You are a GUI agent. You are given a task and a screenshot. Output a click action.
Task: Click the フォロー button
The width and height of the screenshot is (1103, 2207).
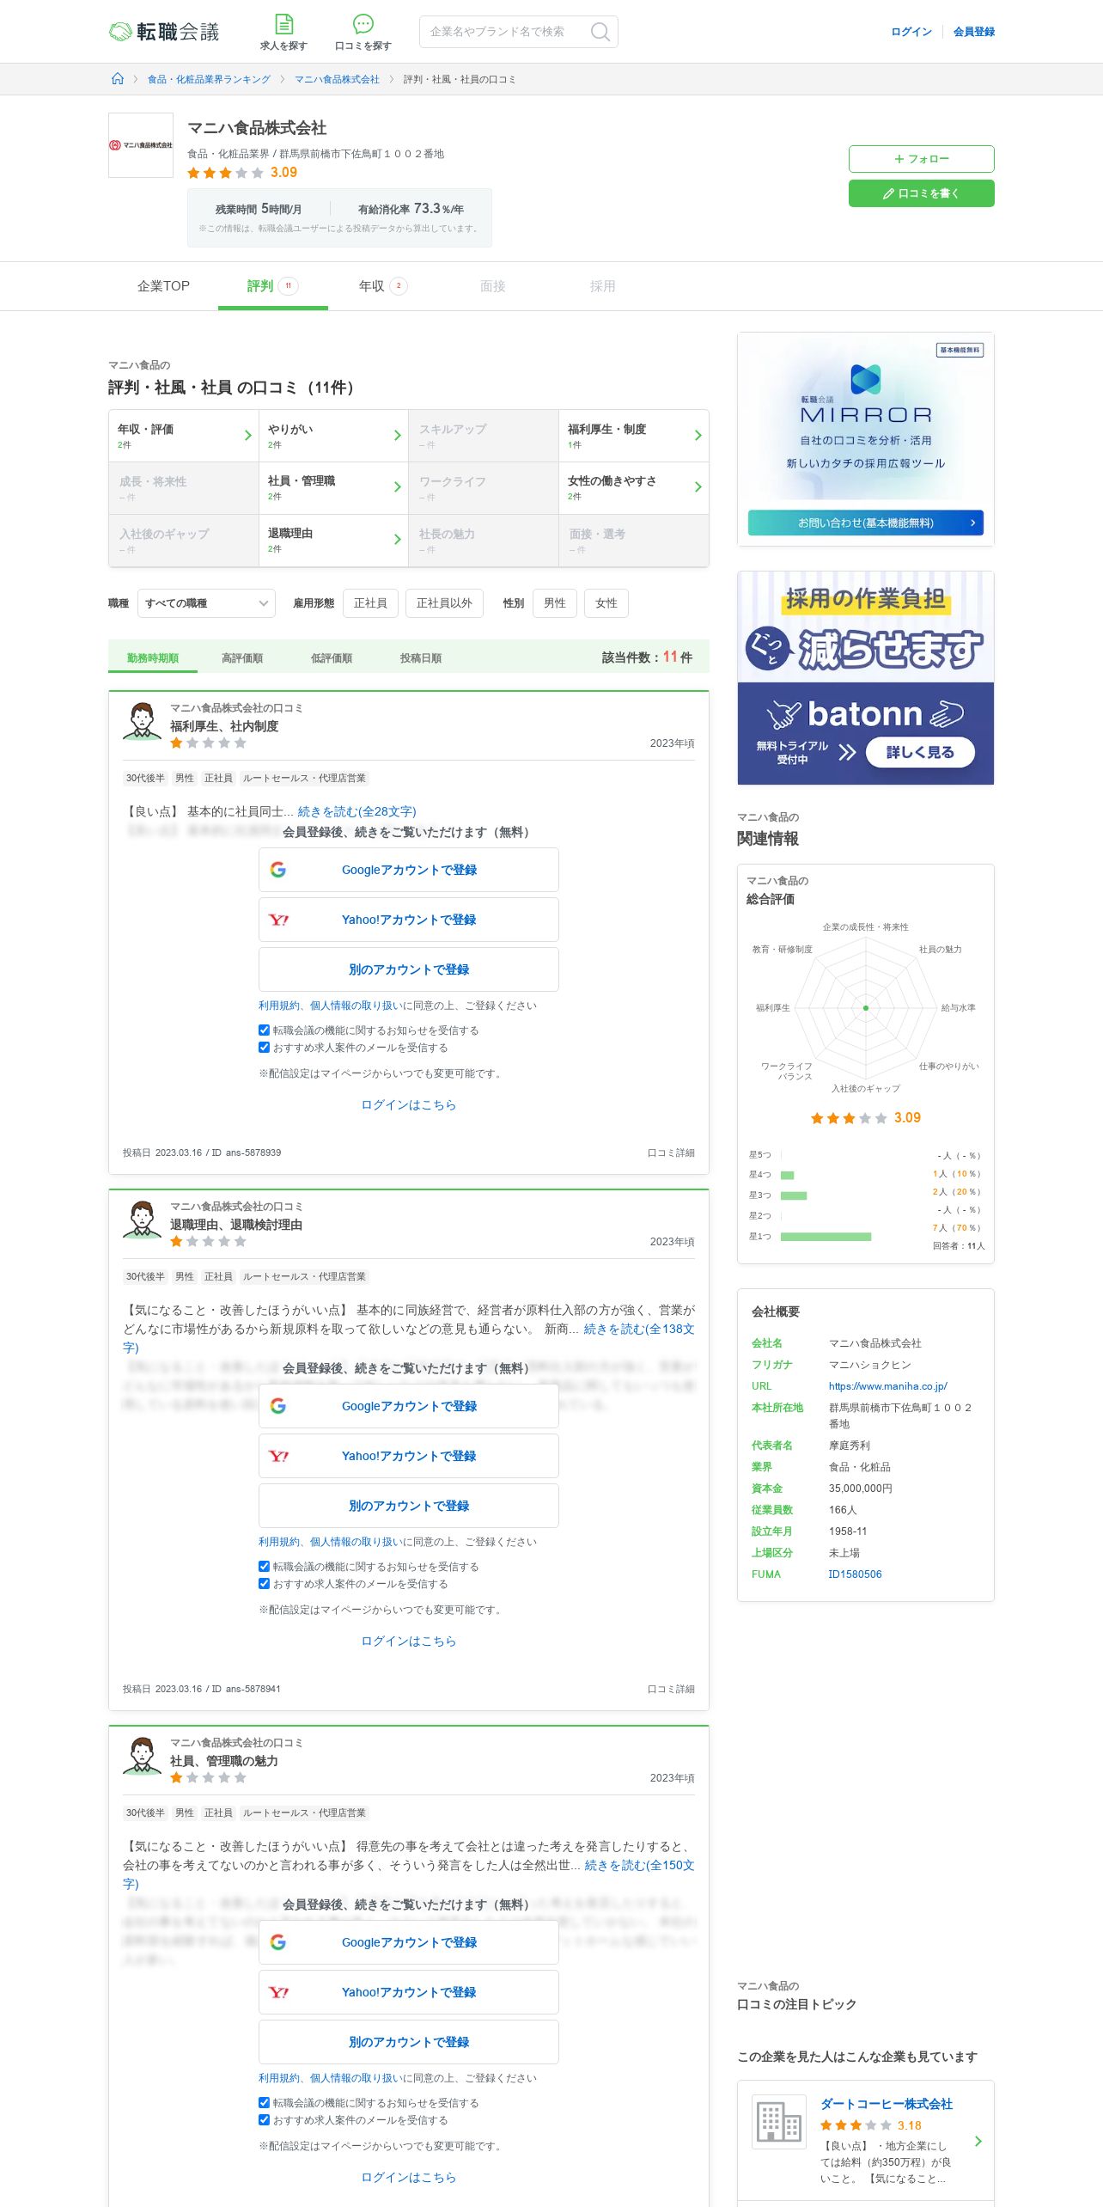[x=922, y=159]
